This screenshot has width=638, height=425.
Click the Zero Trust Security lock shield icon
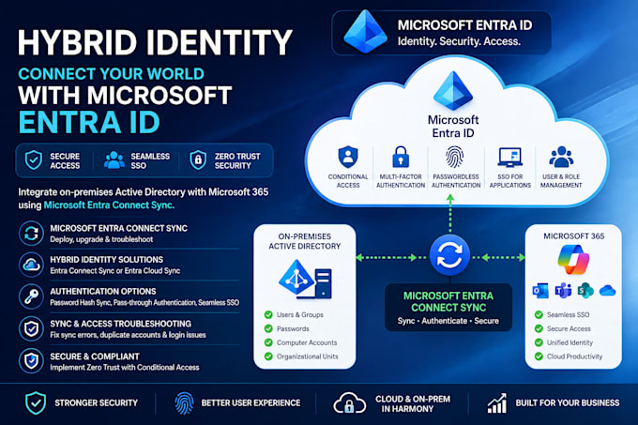198,160
